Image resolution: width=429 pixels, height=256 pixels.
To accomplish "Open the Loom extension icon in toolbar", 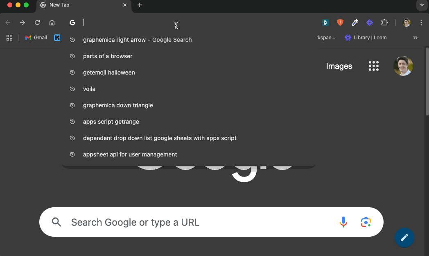I will click(370, 23).
